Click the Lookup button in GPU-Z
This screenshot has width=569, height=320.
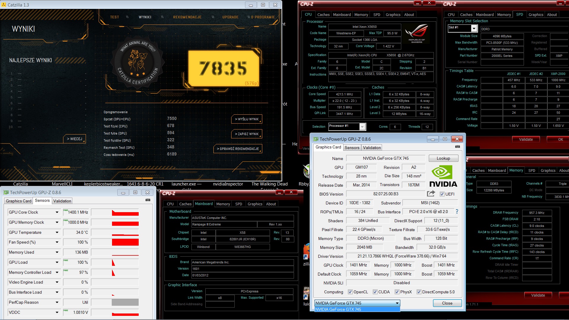443,158
